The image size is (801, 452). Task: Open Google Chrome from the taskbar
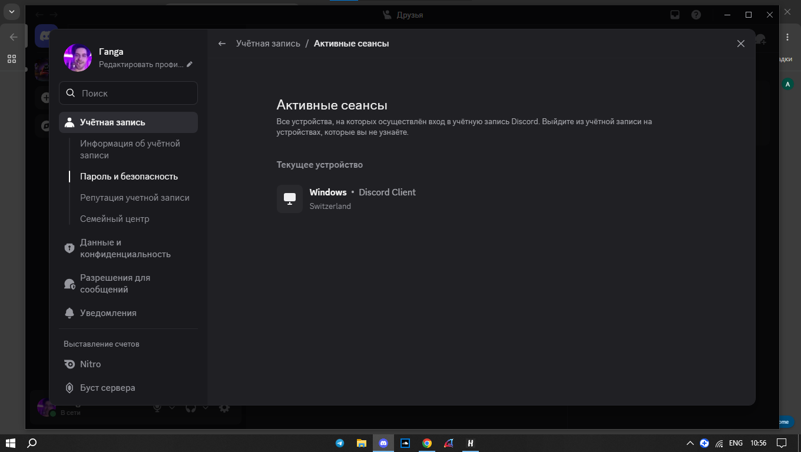tap(427, 443)
